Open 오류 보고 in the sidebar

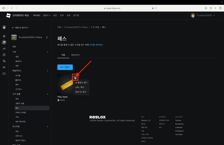[19, 136]
